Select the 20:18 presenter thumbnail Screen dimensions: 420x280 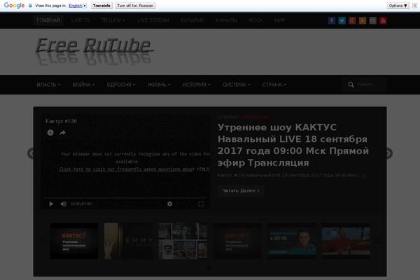click(291, 241)
